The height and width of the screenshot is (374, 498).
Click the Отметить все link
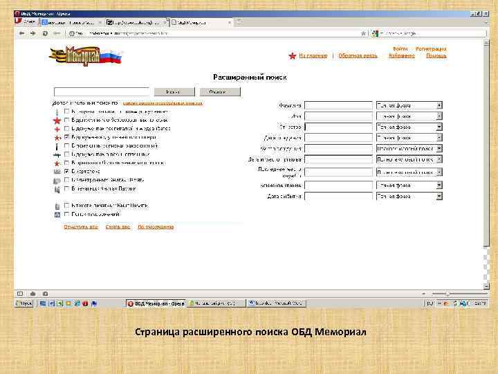tap(81, 227)
